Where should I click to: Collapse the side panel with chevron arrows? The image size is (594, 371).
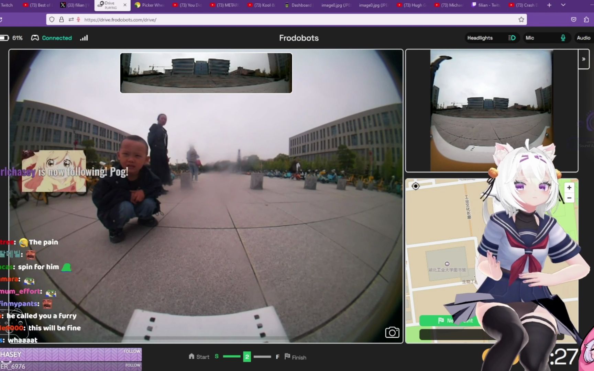[583, 59]
